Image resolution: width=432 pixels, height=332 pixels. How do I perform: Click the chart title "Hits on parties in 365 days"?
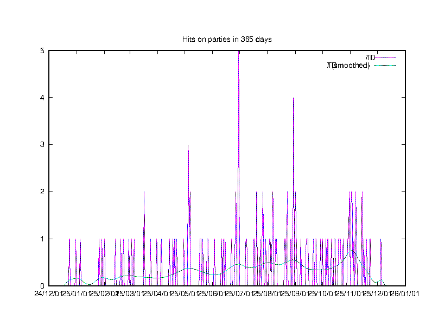(x=227, y=40)
